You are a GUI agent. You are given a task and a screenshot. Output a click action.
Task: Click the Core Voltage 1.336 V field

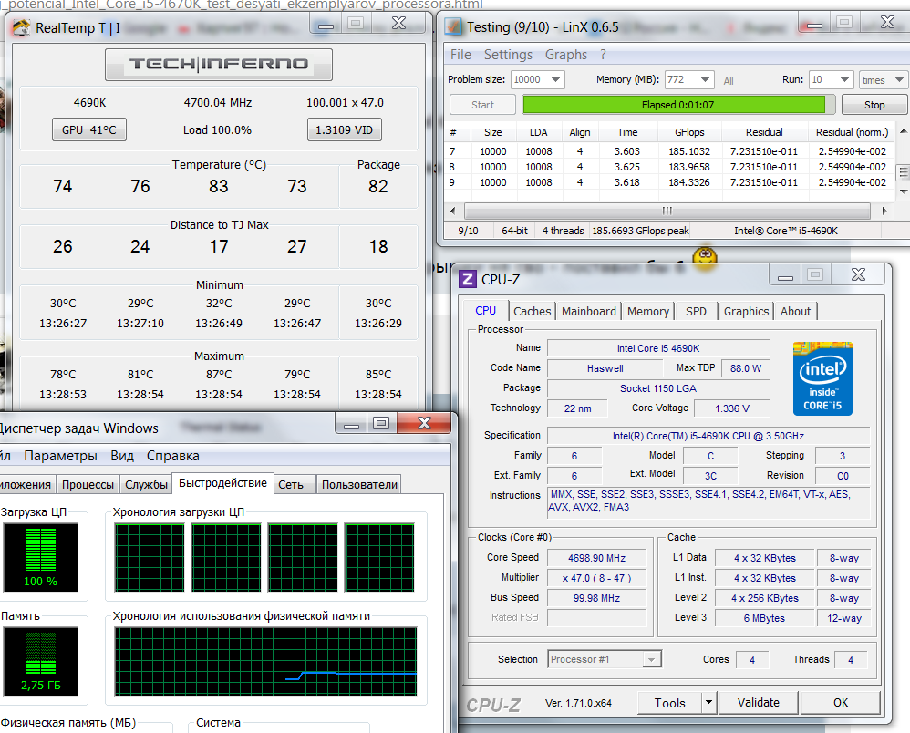(x=732, y=408)
